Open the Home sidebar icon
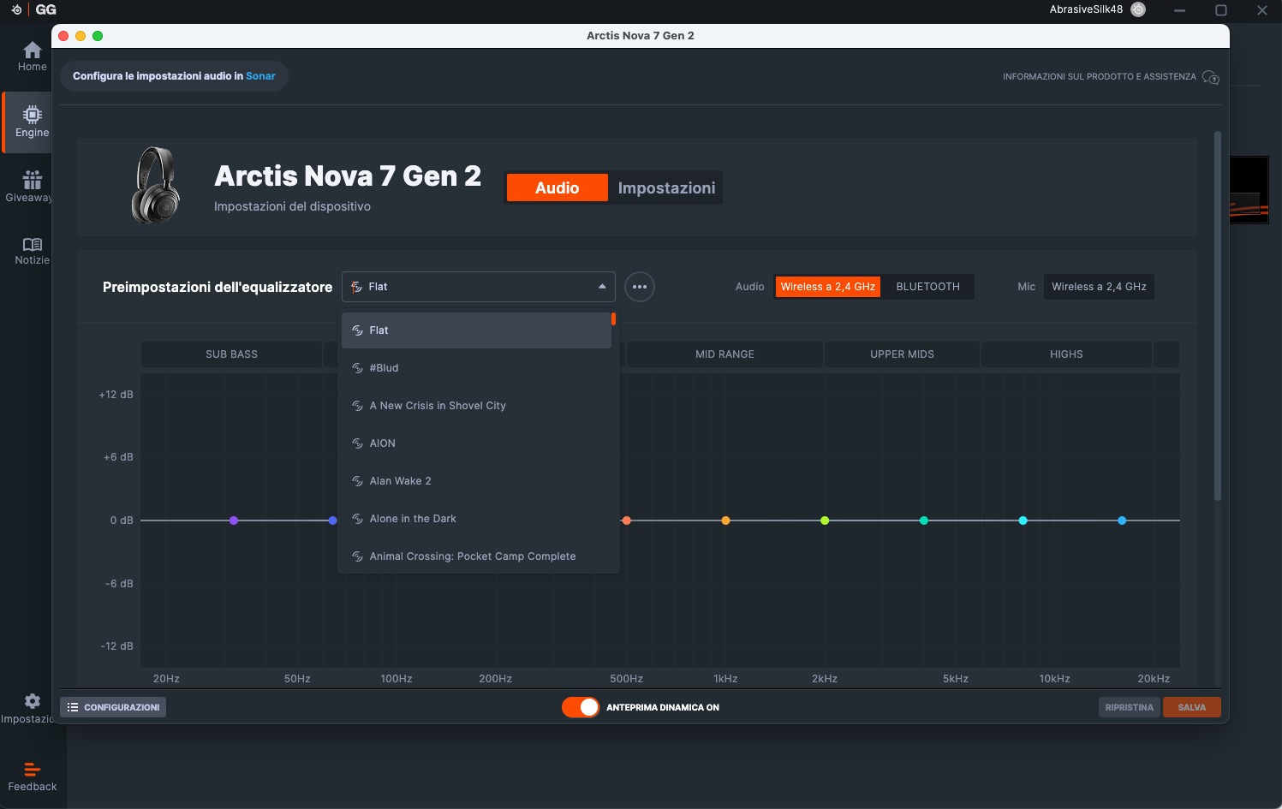Viewport: 1282px width, 809px height. click(32, 51)
